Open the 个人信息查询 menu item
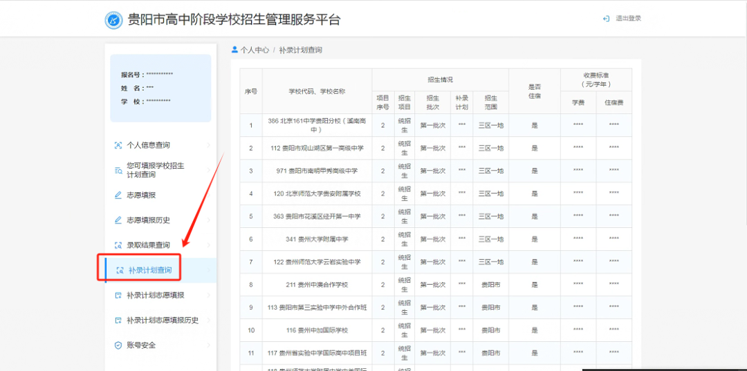The height and width of the screenshot is (371, 747). (x=160, y=146)
